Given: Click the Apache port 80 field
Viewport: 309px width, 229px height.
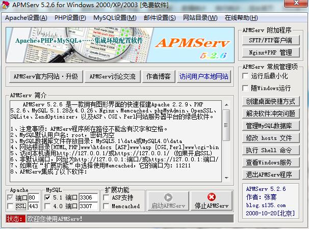Looking at the screenshot, I should click(34, 197).
